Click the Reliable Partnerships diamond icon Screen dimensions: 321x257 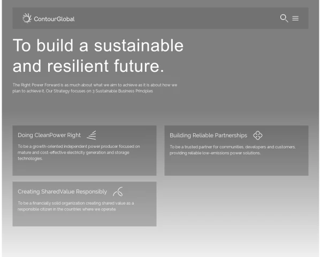258,135
